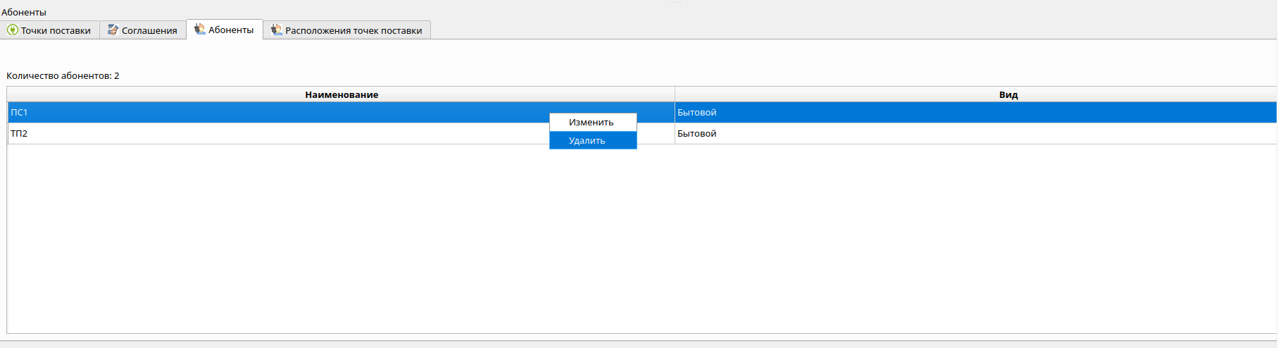
Task: Click the Вид column header
Action: [x=1008, y=94]
